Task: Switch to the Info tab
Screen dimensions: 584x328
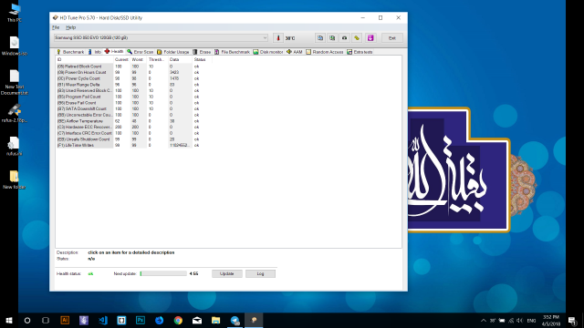Action: click(95, 52)
